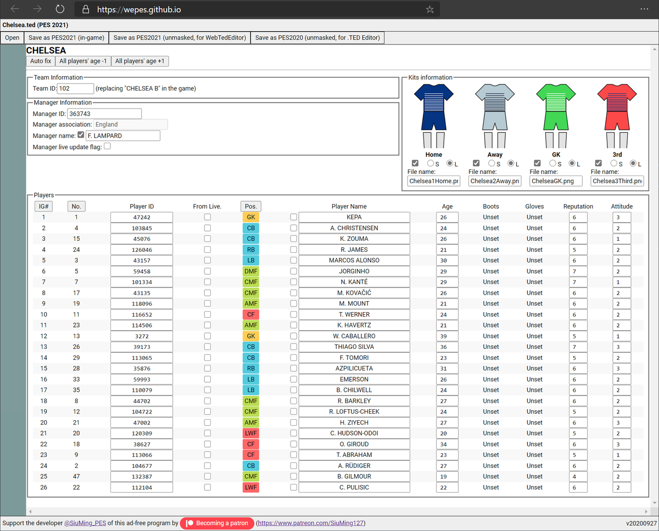Click the K. HAVERTZ player name field
This screenshot has height=531, width=659.
click(x=354, y=325)
